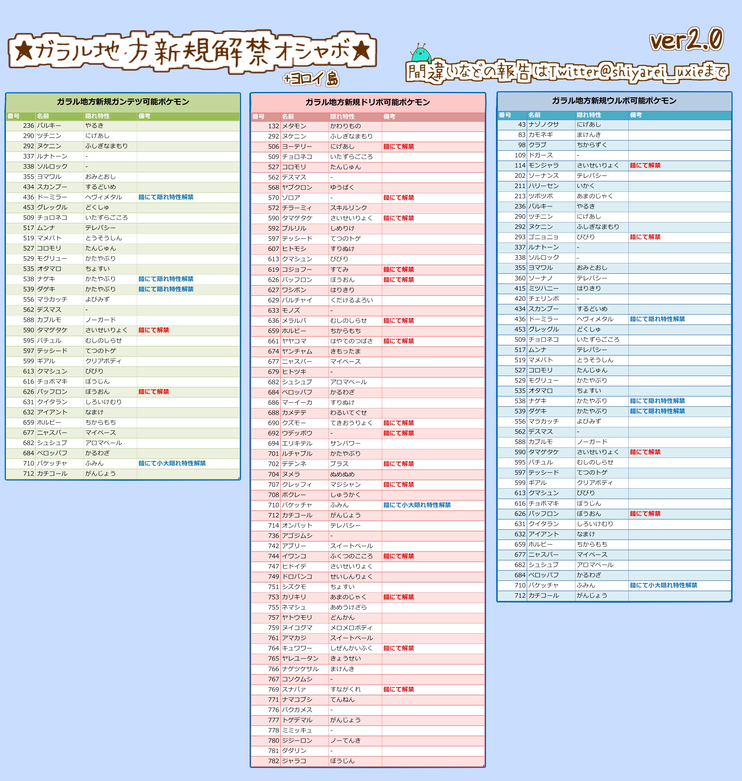Image resolution: width=742 pixels, height=781 pixels.
Task: Select the イワンコ name cell
Action: [294, 556]
